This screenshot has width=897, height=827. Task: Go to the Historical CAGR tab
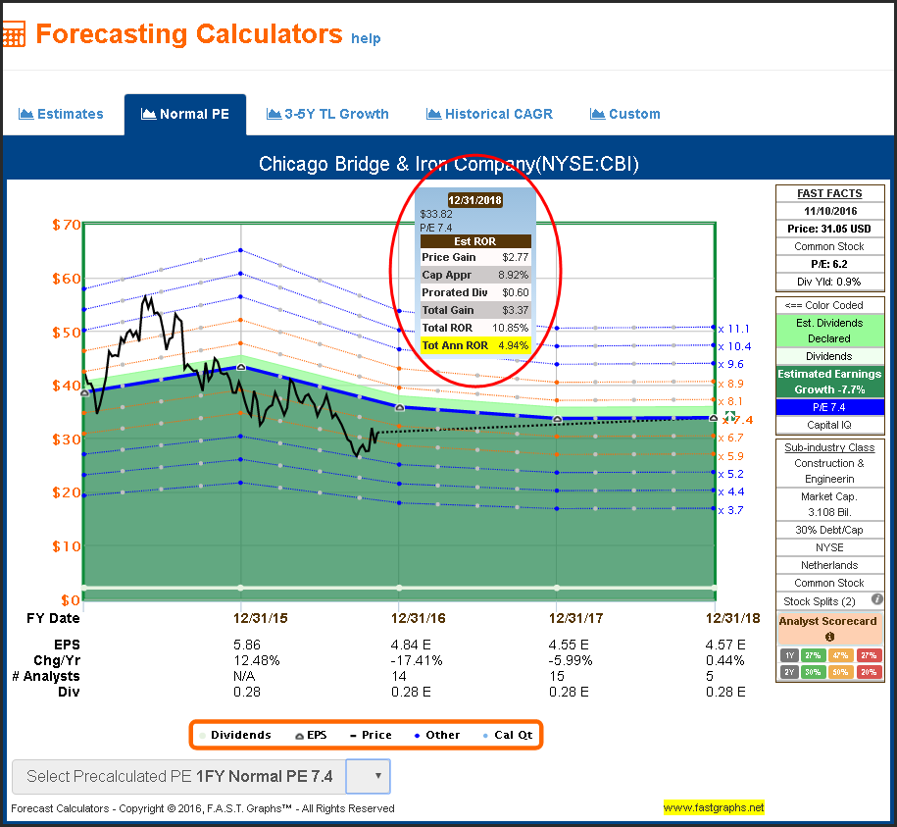pyautogui.click(x=490, y=115)
